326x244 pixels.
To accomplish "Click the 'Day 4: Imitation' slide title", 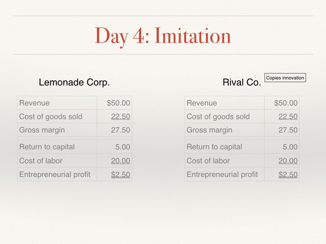I will (x=163, y=36).
